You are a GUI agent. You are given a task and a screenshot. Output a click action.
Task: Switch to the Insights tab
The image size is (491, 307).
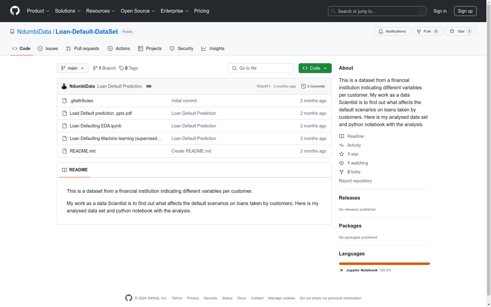213,49
